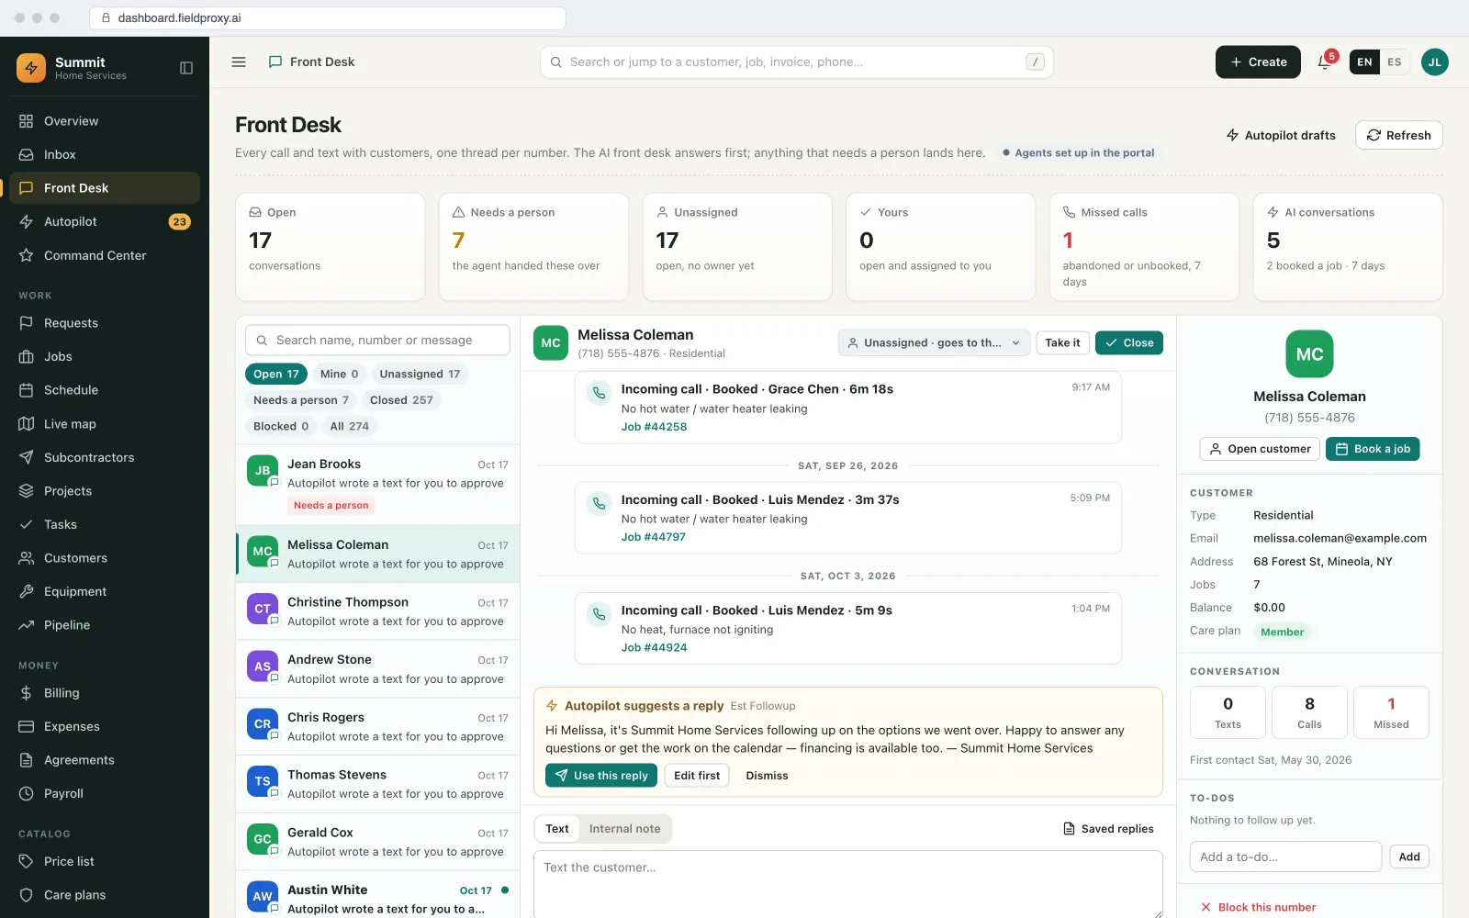Click Book a job button

coord(1373,449)
